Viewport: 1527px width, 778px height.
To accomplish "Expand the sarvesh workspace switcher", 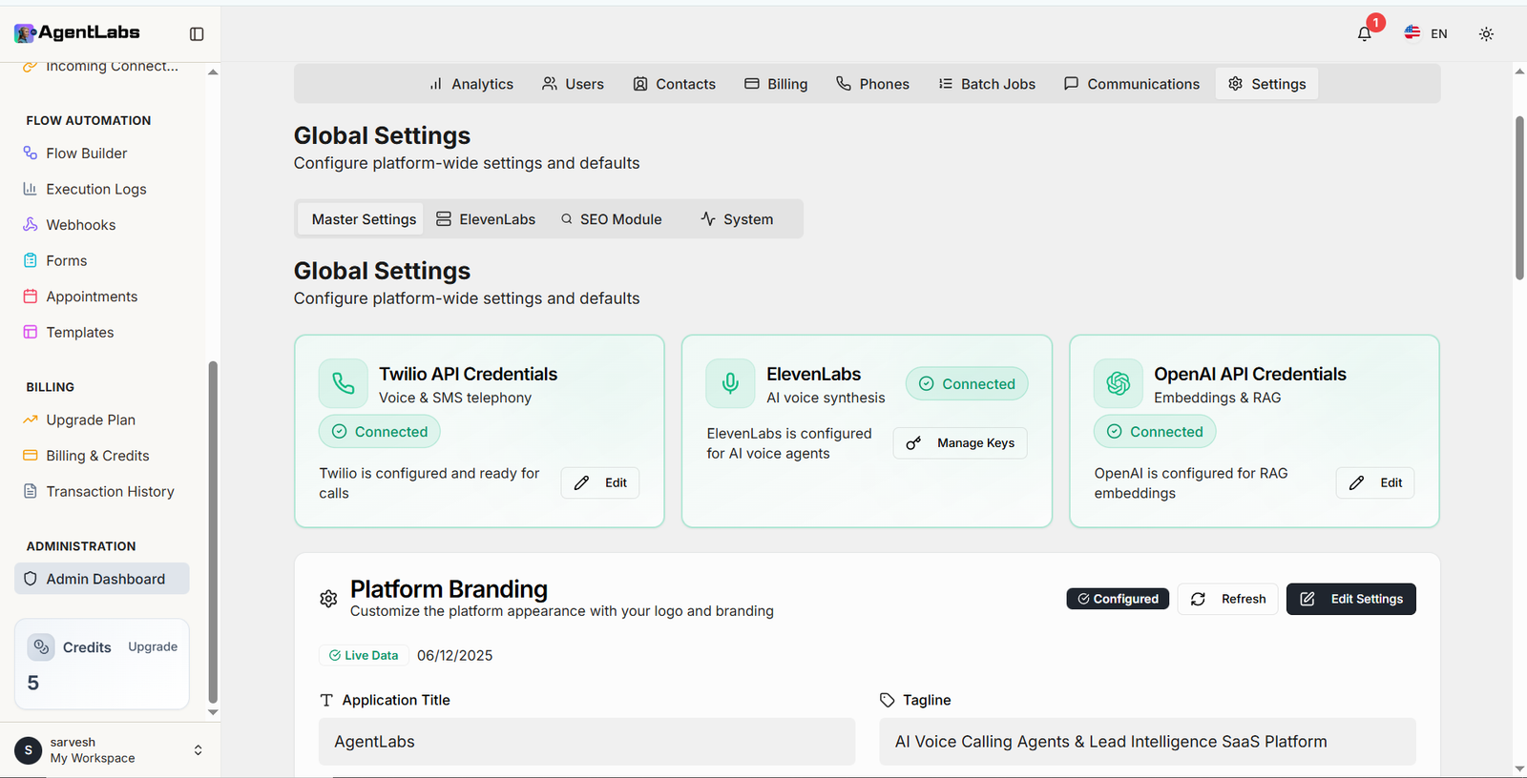I will [x=198, y=750].
